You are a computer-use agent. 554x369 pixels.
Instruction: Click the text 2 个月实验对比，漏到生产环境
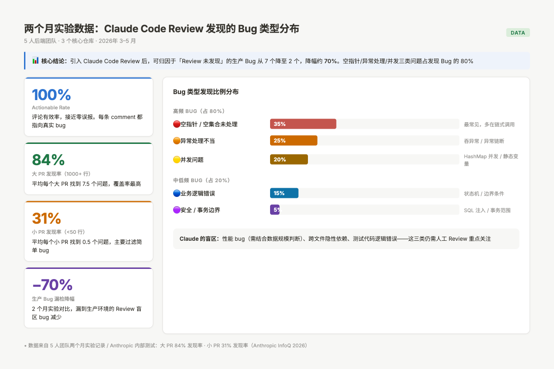coord(87,313)
